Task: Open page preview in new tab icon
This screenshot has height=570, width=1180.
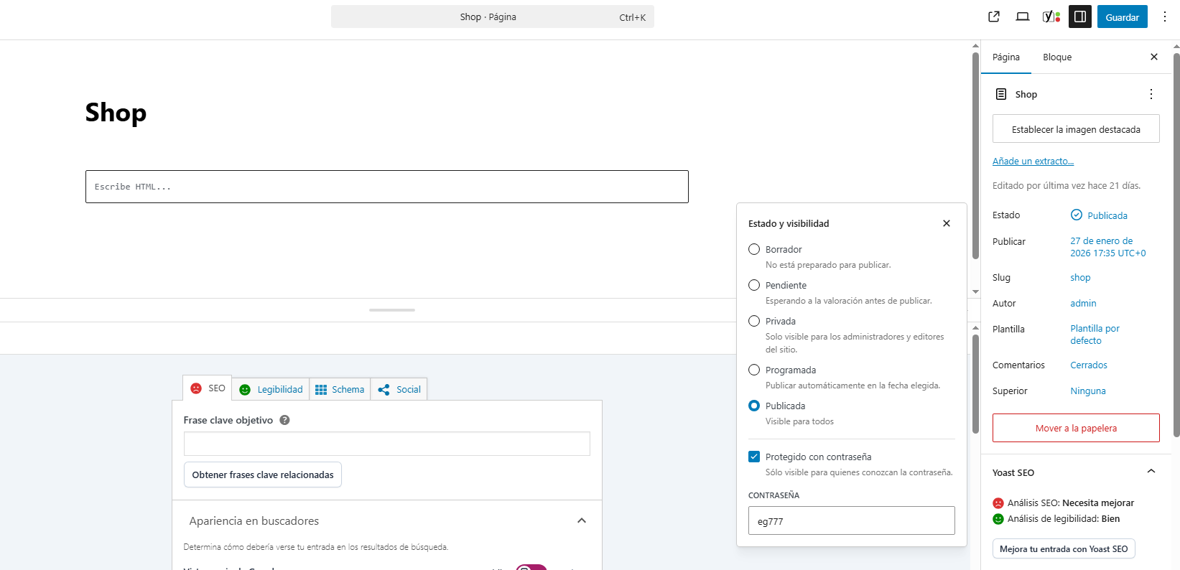Action: pos(994,17)
